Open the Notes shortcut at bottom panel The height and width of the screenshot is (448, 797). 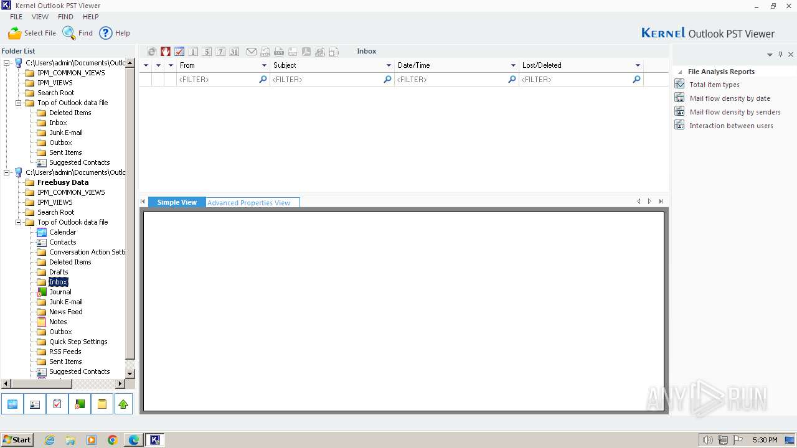pos(102,404)
